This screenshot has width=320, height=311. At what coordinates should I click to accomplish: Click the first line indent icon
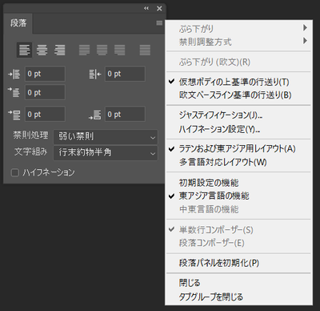(x=14, y=92)
